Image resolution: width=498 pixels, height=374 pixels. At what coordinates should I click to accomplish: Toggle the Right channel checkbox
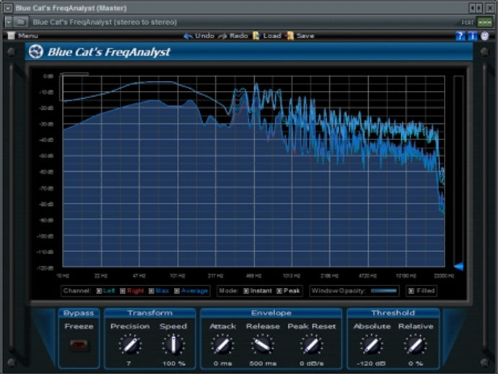coord(123,291)
